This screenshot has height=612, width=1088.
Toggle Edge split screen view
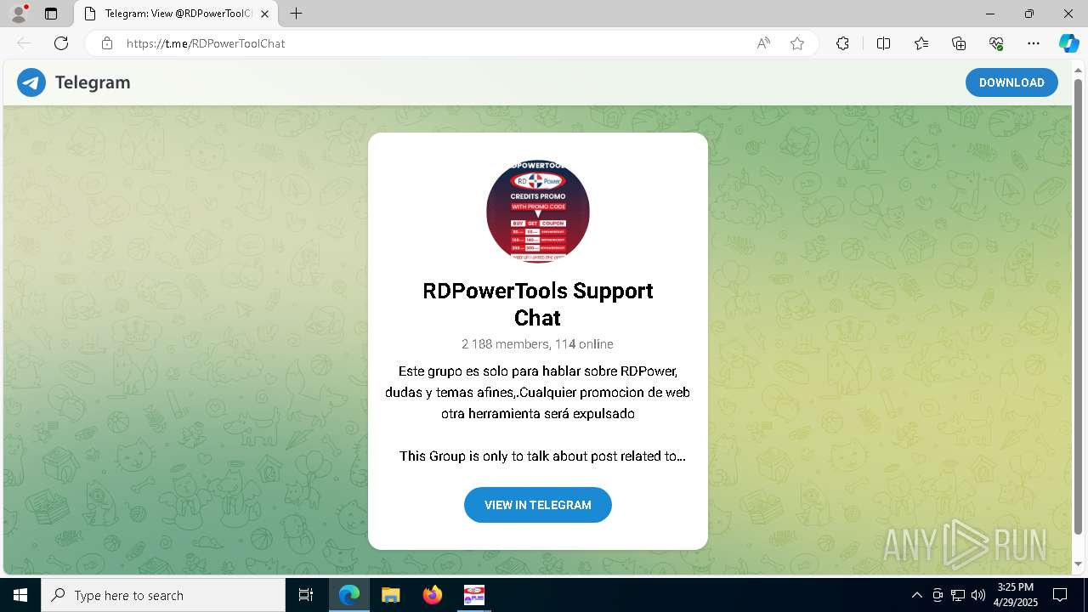[x=883, y=43]
